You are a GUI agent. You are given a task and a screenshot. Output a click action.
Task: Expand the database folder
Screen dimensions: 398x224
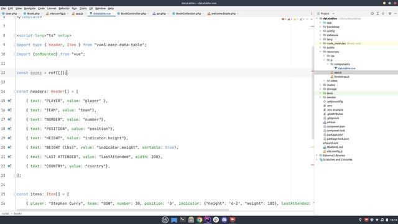[321, 35]
